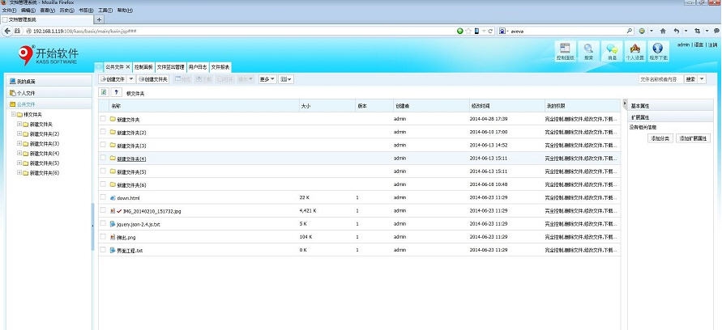Check the box for 新建文件夹(5) row
The width and height of the screenshot is (722, 330).
[103, 171]
